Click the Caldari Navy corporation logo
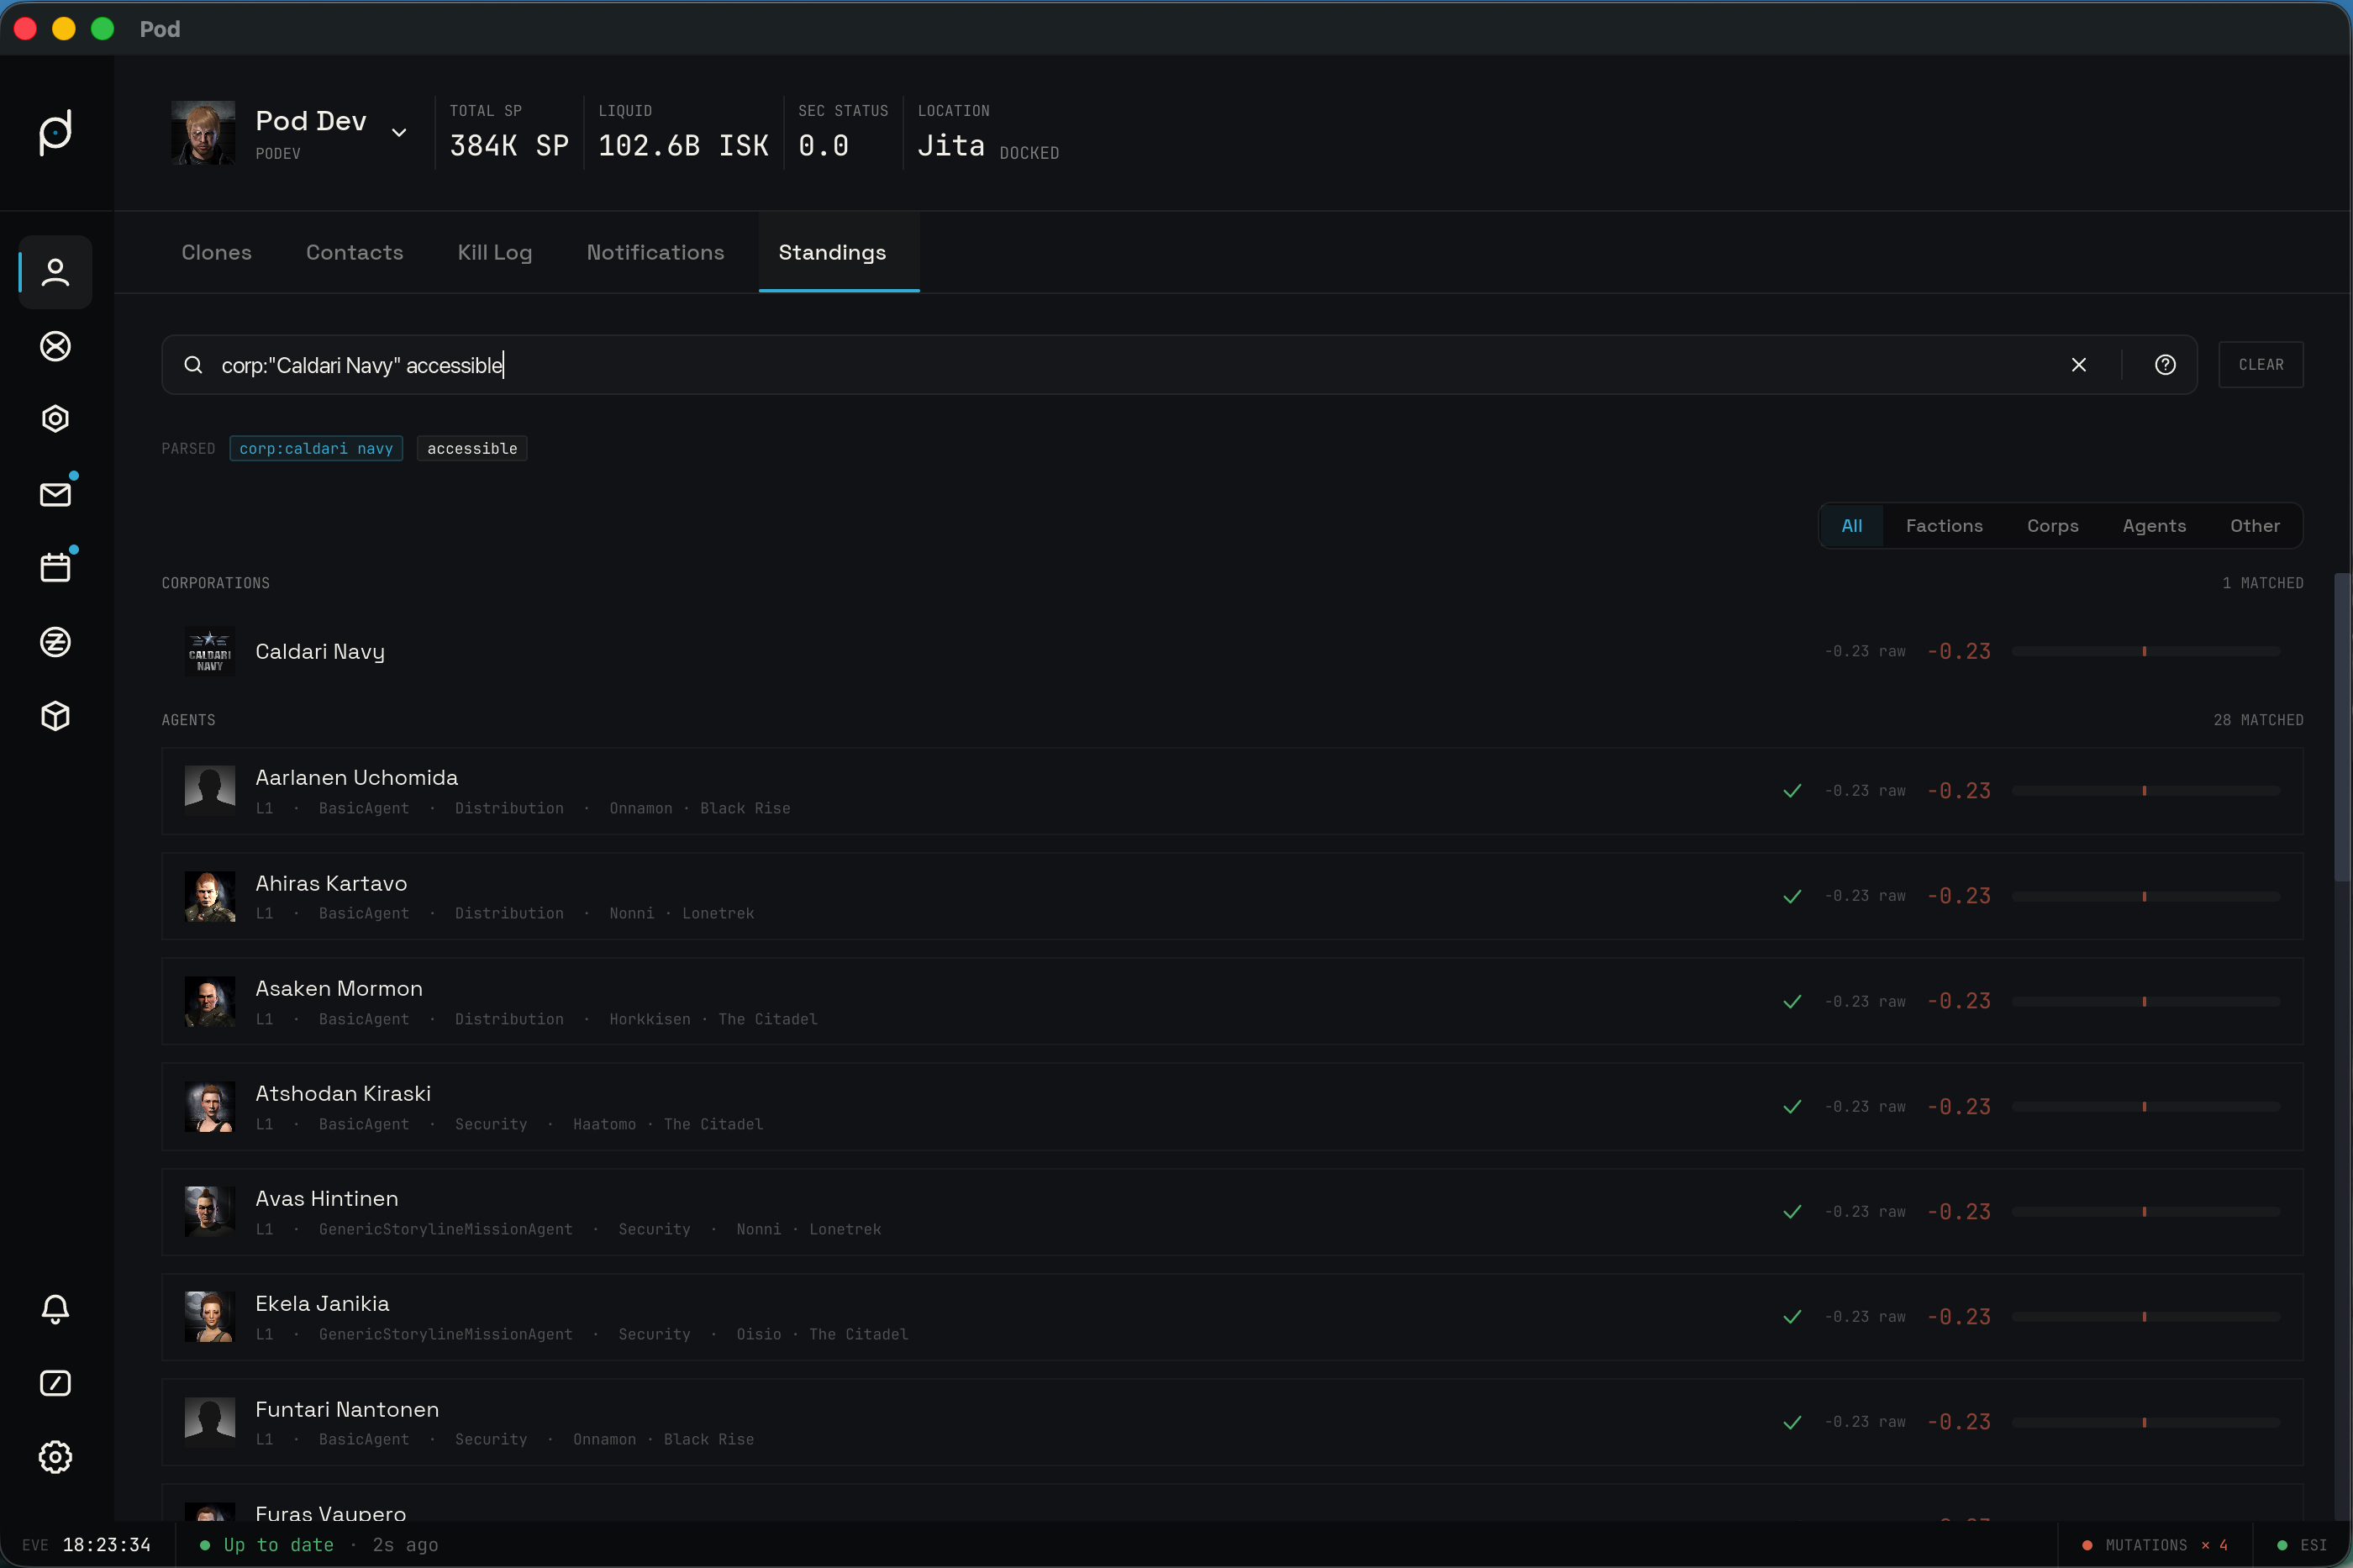2353x1568 pixels. pos(210,651)
